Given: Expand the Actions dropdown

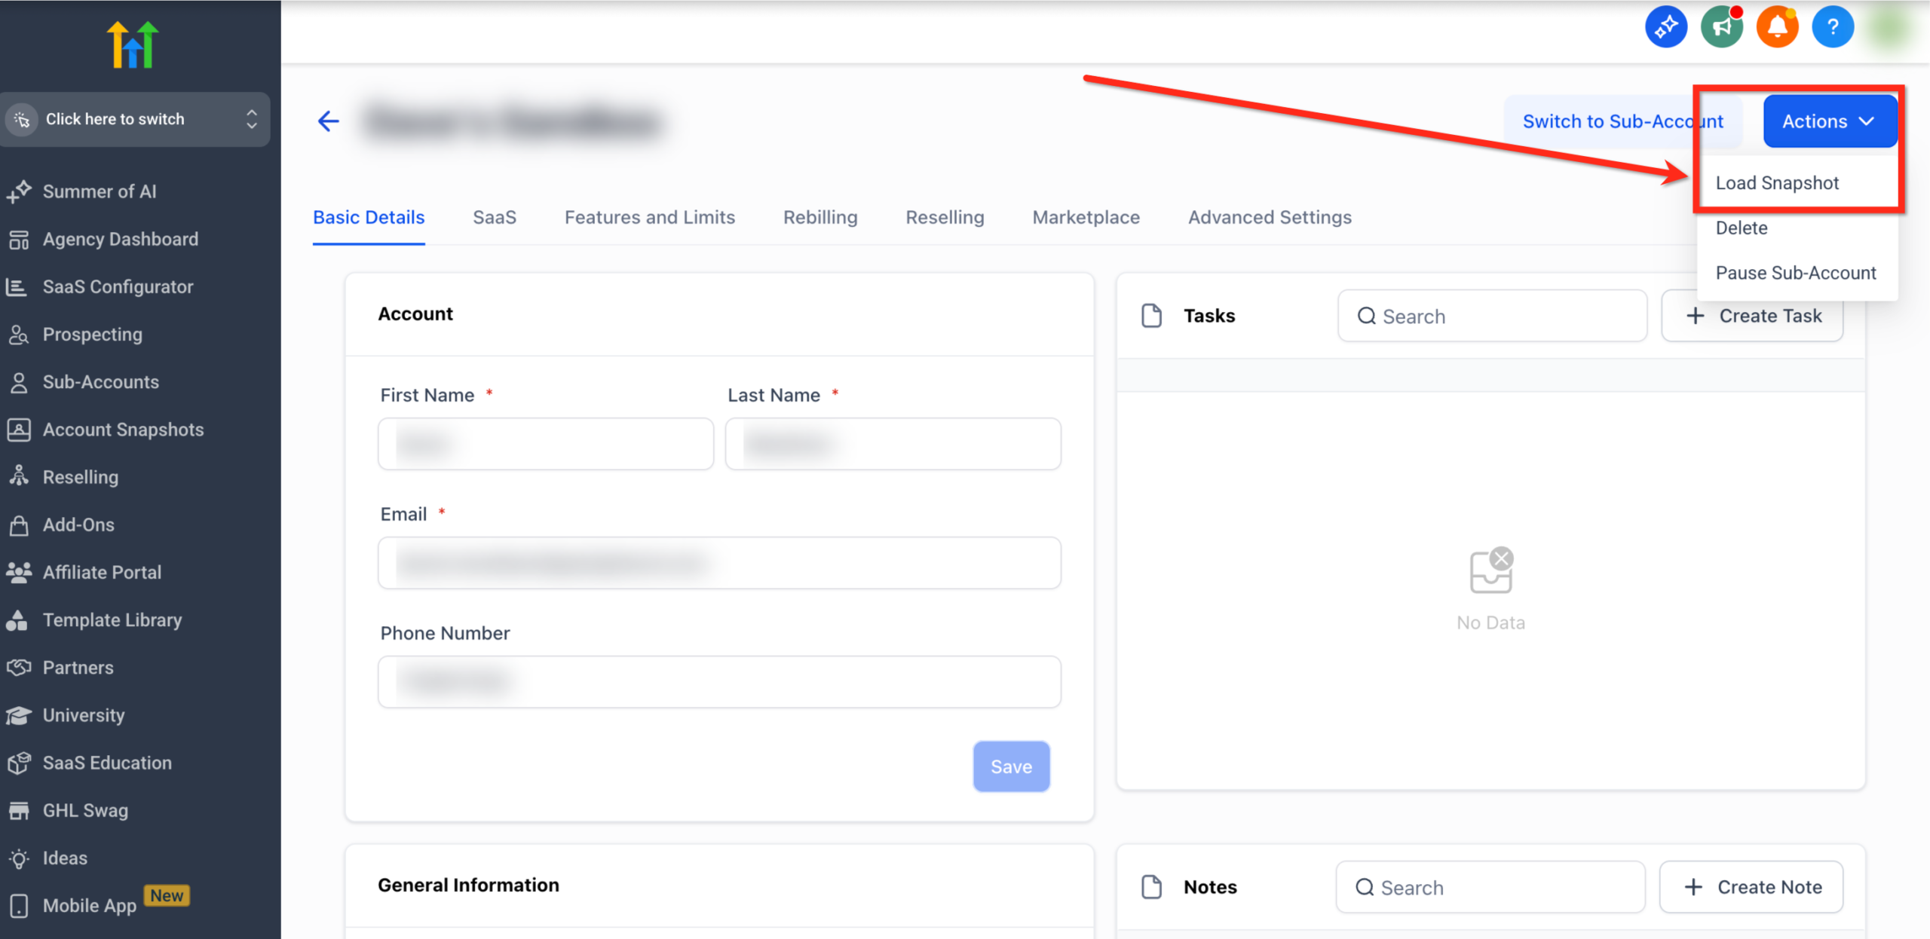Looking at the screenshot, I should coord(1830,121).
